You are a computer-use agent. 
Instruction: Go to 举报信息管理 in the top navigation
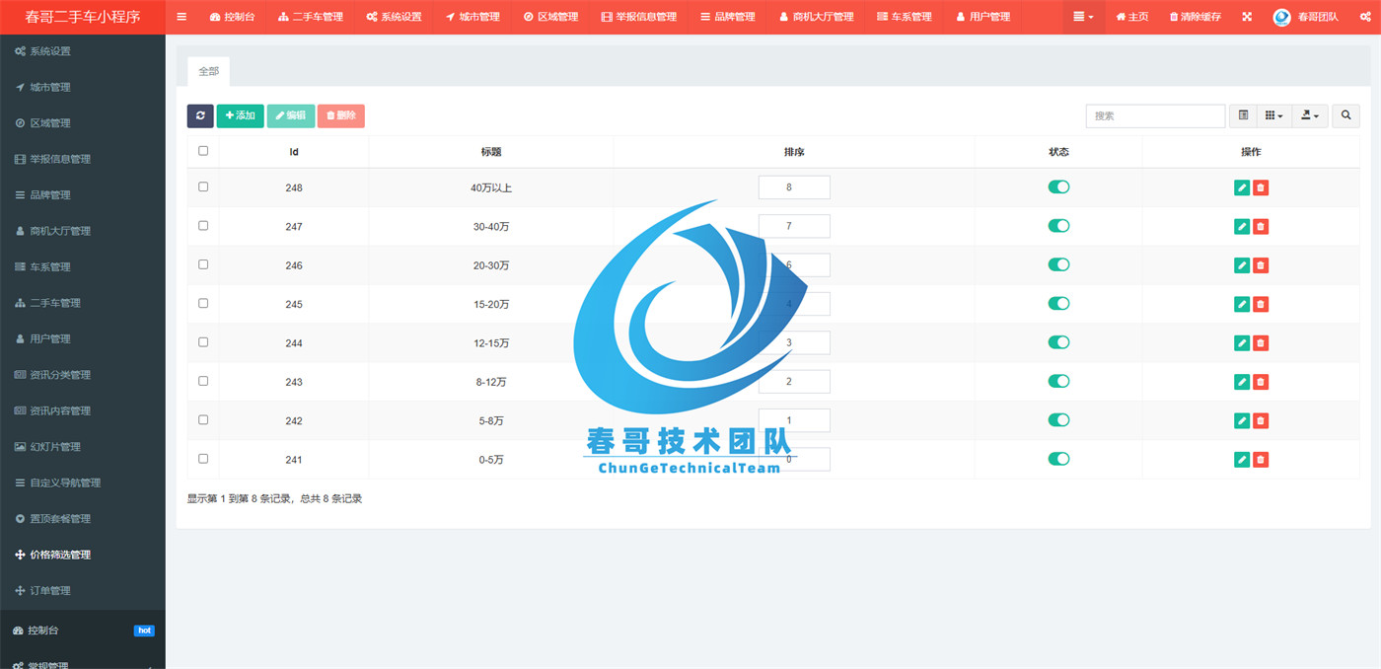click(x=638, y=17)
